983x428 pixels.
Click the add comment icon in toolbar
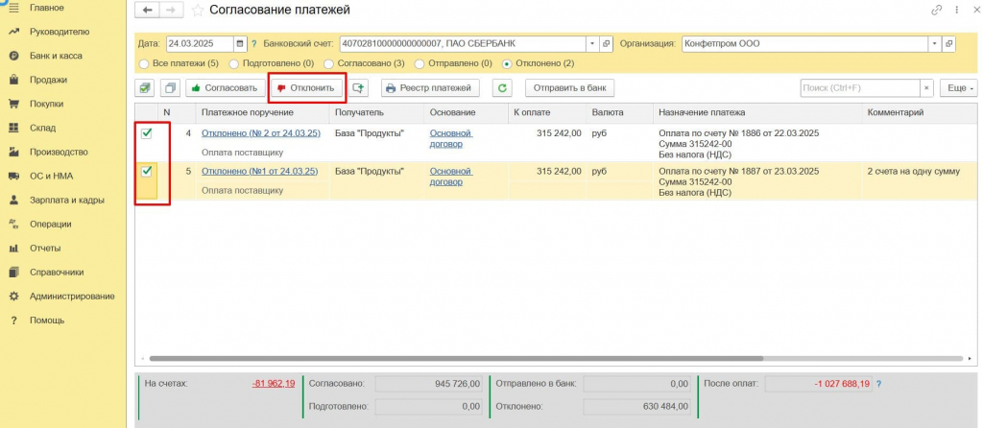click(359, 88)
